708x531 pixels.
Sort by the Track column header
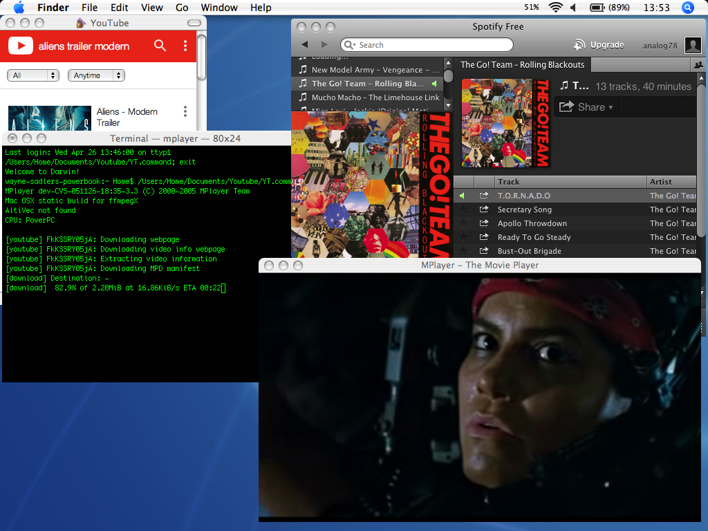(x=570, y=182)
